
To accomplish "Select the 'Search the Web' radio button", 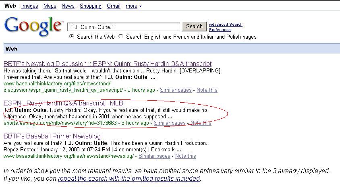I will 72,37.
